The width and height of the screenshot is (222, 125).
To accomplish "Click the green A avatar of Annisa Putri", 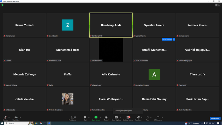I will (x=154, y=74).
